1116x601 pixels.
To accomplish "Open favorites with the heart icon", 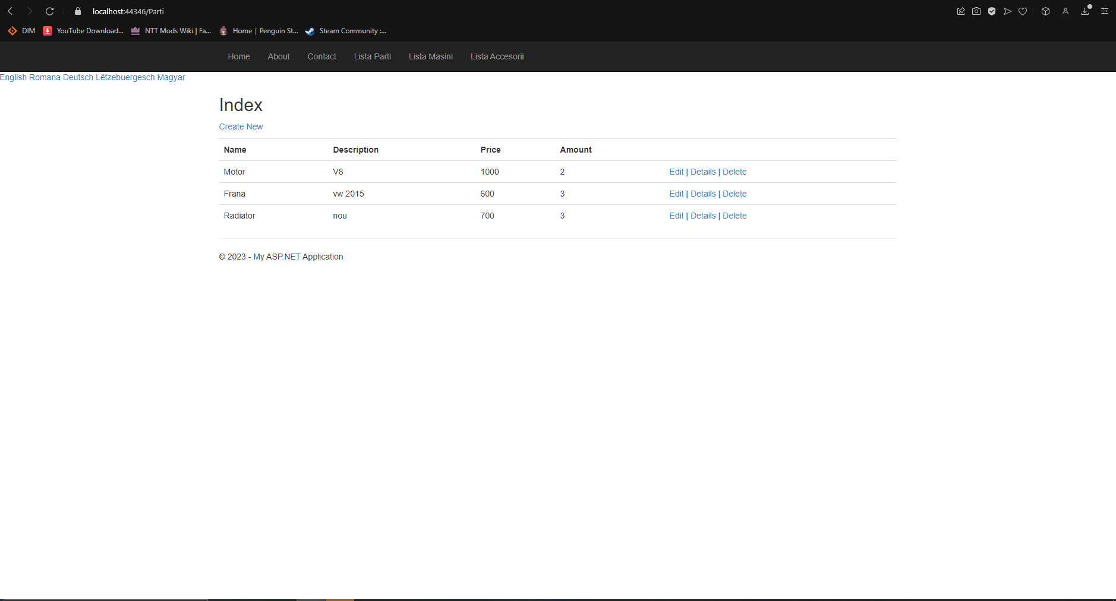I will tap(1023, 11).
